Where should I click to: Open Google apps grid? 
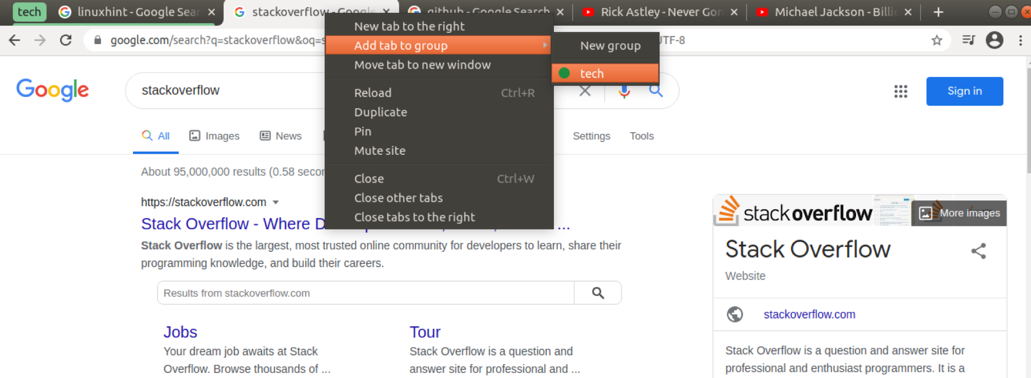[901, 91]
